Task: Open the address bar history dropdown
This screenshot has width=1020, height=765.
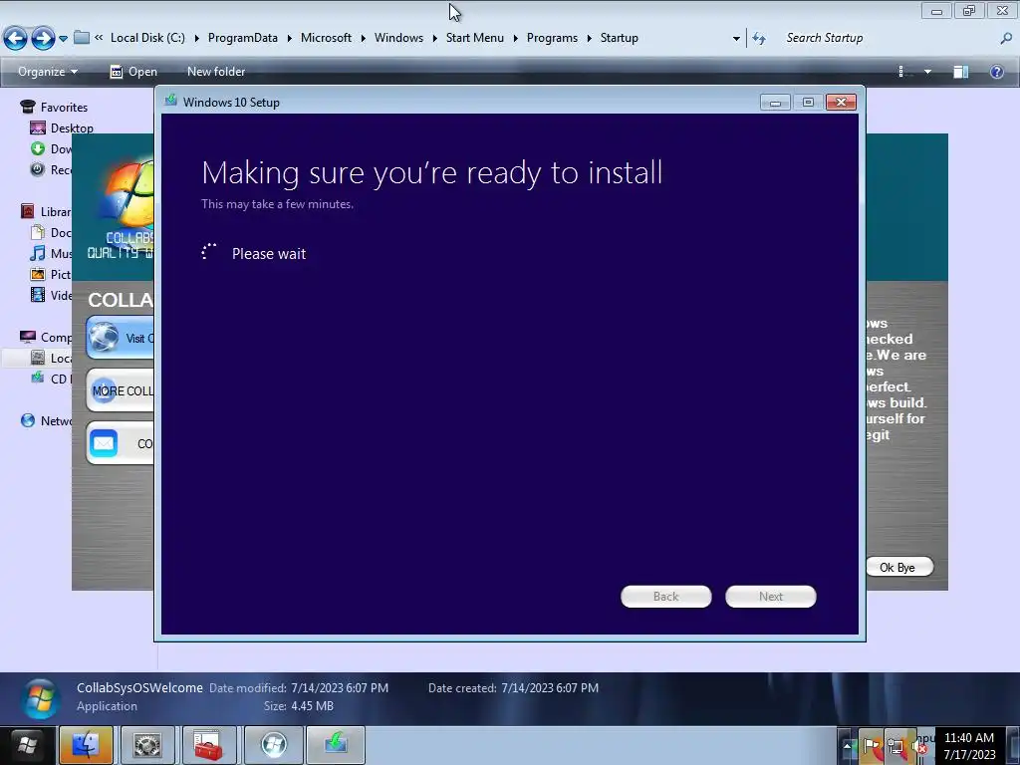Action: 736,39
